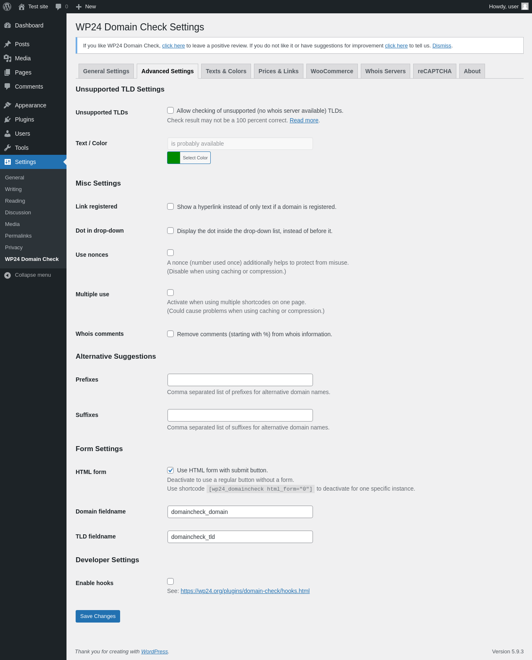Click the Collapse menu arrow icon

point(7,275)
